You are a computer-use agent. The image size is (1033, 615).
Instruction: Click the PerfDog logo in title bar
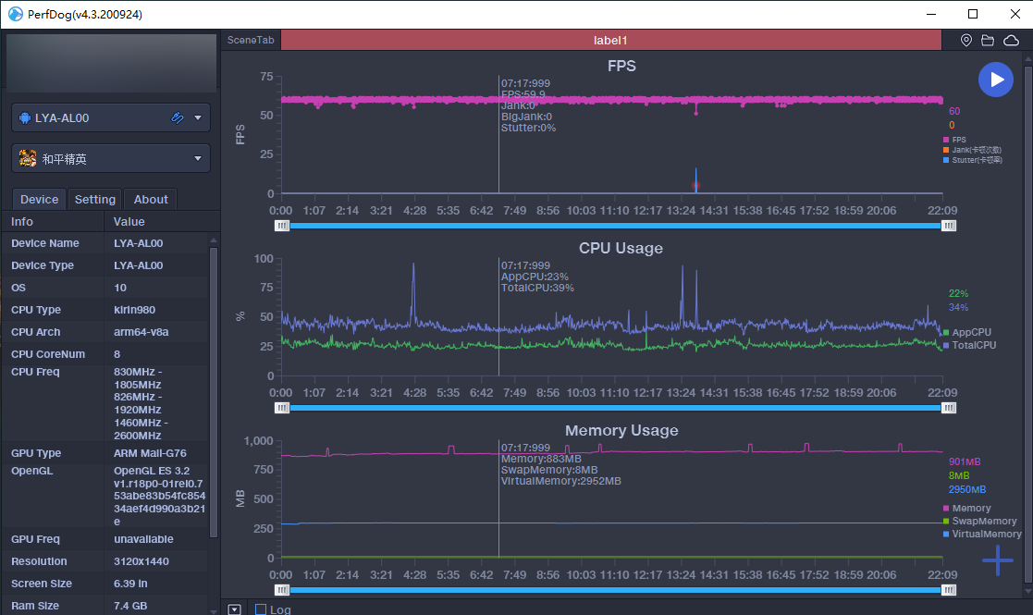[x=15, y=15]
